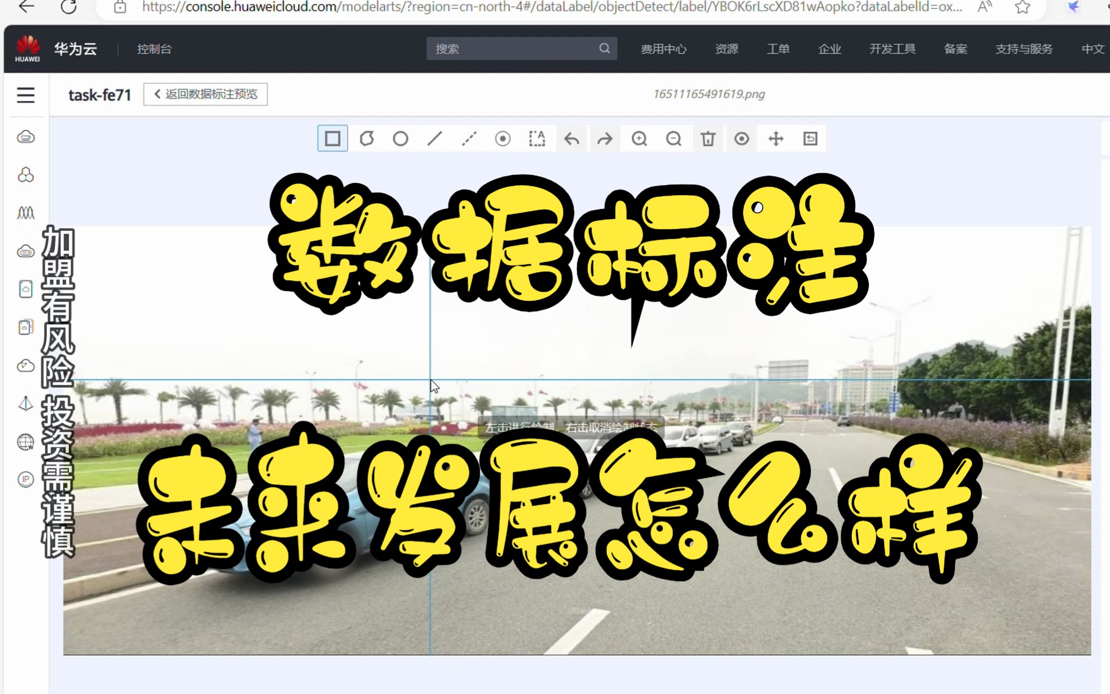Image resolution: width=1110 pixels, height=694 pixels.
Task: Select the point annotation tool
Action: point(503,139)
